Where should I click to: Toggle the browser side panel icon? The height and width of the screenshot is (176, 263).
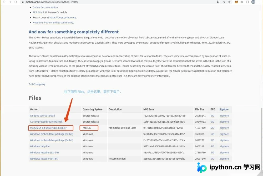(247, 2)
